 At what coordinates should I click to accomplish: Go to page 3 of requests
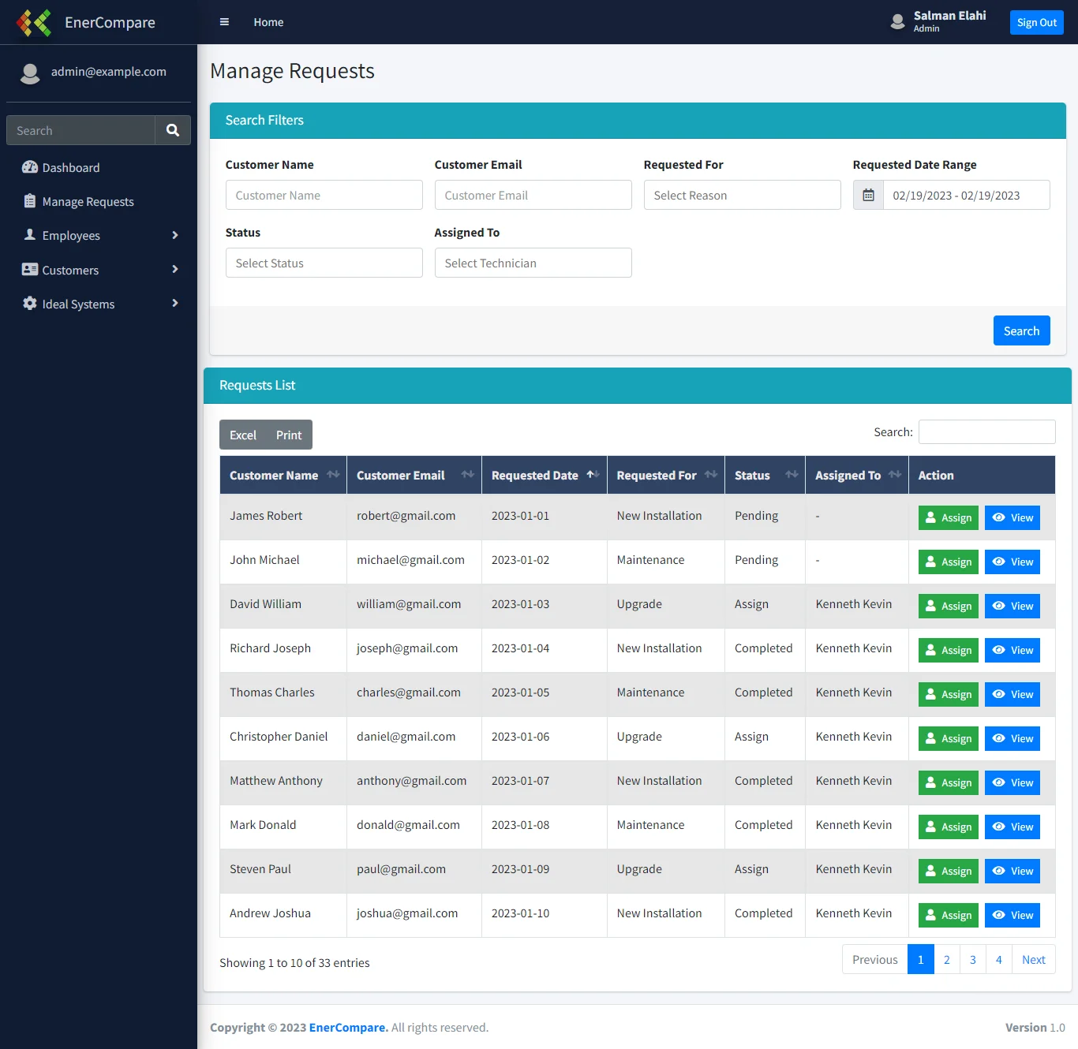click(x=972, y=959)
